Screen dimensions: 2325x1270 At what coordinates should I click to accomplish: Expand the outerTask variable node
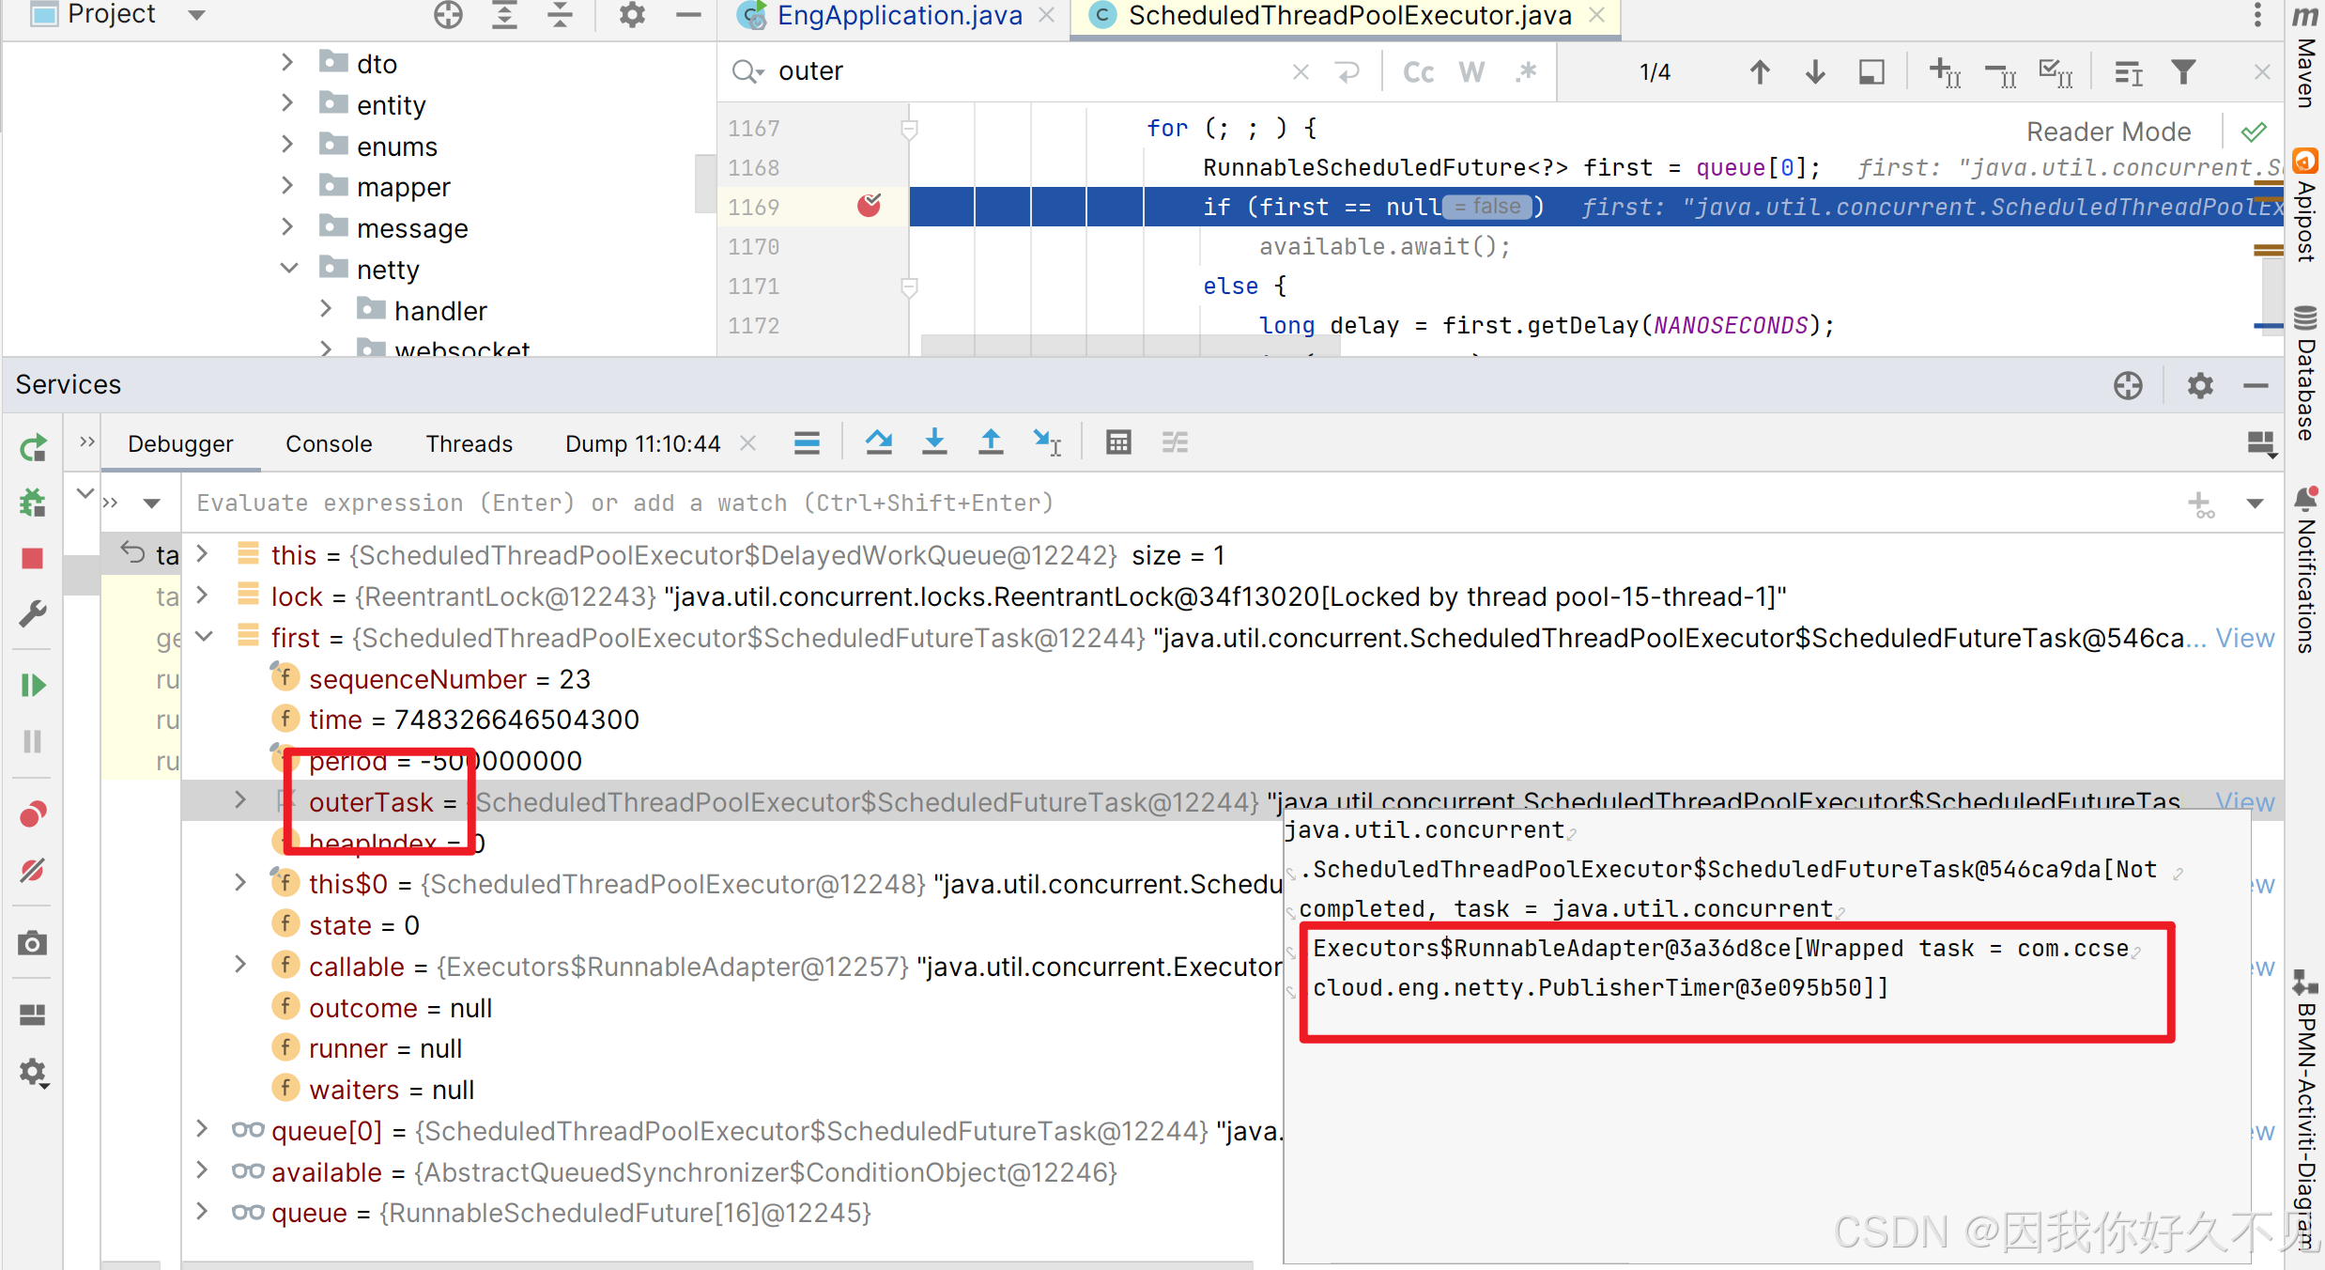pyautogui.click(x=240, y=800)
